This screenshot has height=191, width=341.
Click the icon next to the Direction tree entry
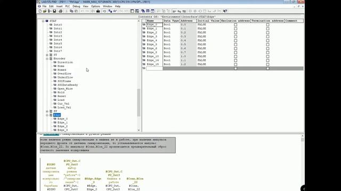pyautogui.click(x=55, y=63)
